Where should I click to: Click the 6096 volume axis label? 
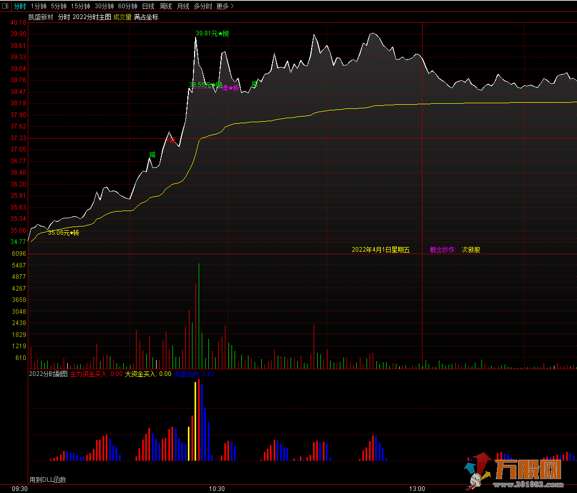click(19, 253)
